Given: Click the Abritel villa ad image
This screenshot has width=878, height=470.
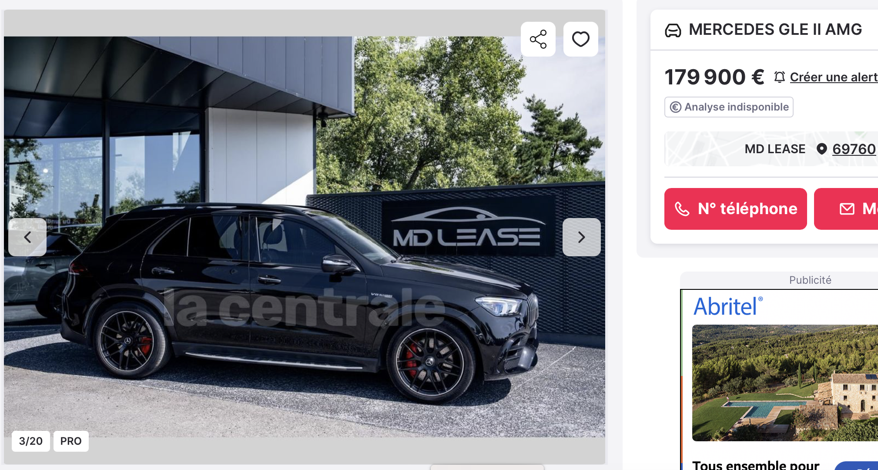Looking at the screenshot, I should point(785,383).
